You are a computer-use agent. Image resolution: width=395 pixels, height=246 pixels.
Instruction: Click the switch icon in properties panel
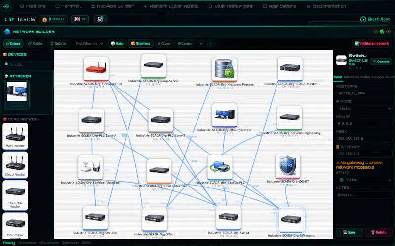tap(341, 60)
